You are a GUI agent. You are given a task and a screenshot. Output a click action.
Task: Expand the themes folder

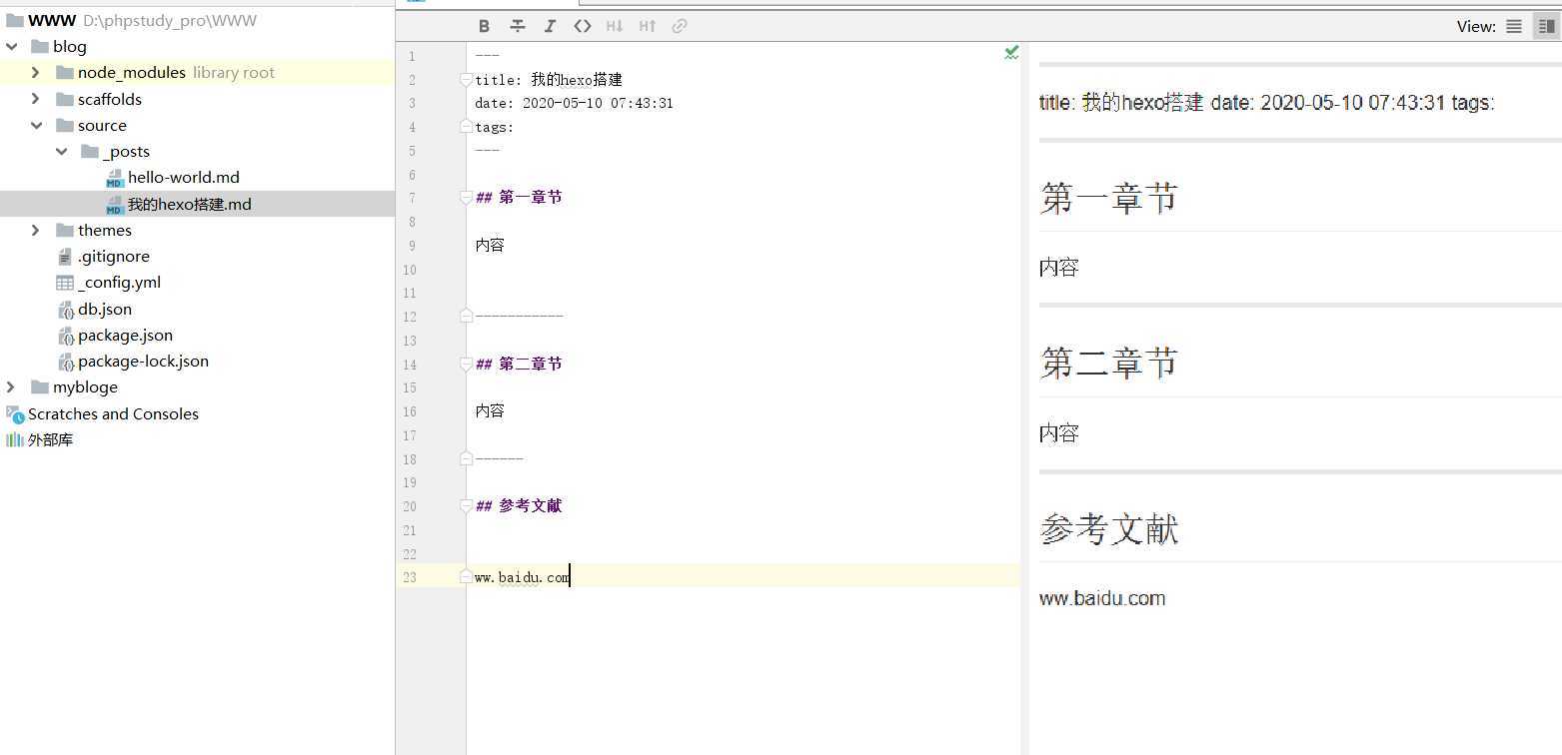click(36, 230)
